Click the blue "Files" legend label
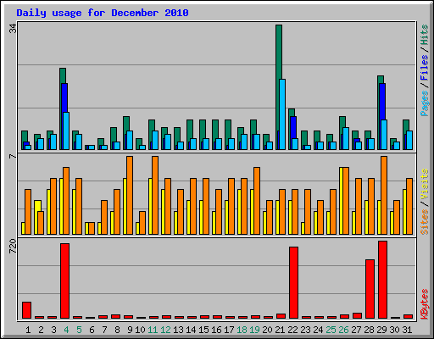Viewport: 434px width, 339px height. [425, 68]
